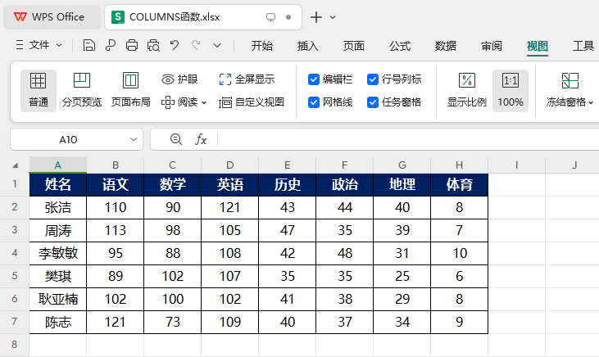599x357 pixels.
Task: Select row 7 header
Action: [15, 322]
